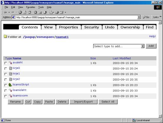Open the Search toolbar icon
163x123 pixels.
pos(35,12)
